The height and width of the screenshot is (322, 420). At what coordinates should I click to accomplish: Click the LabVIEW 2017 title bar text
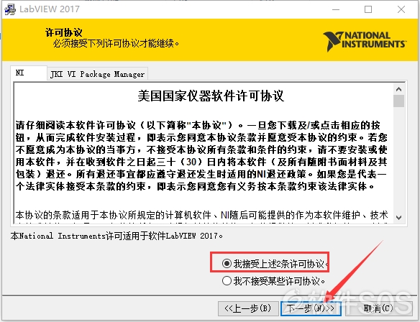coord(50,9)
